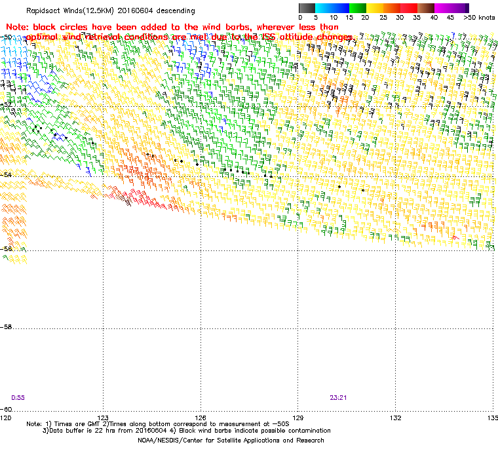
Task: Select the yellow 20-25 knots legend segment
Action: (x=375, y=8)
